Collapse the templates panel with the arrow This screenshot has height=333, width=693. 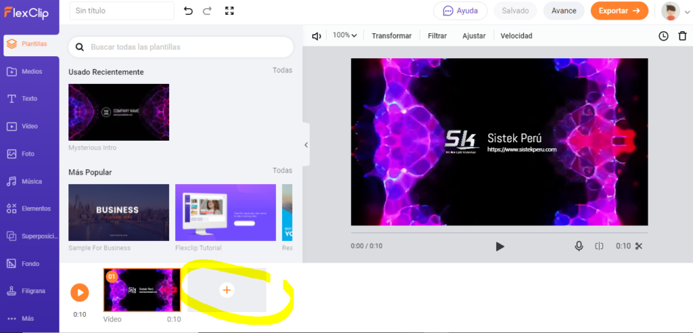point(306,145)
